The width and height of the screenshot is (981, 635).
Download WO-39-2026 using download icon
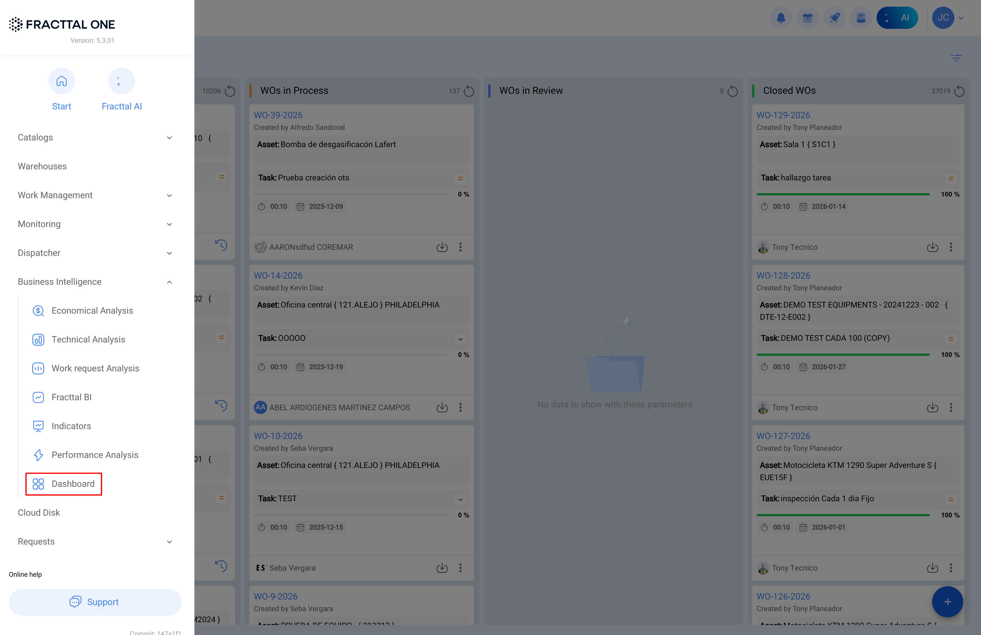pos(442,247)
